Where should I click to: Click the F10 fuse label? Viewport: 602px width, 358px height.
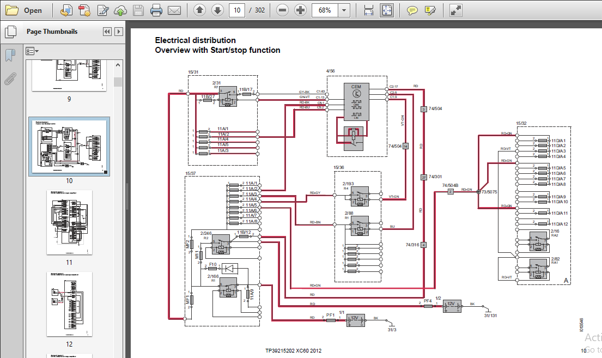(213, 264)
